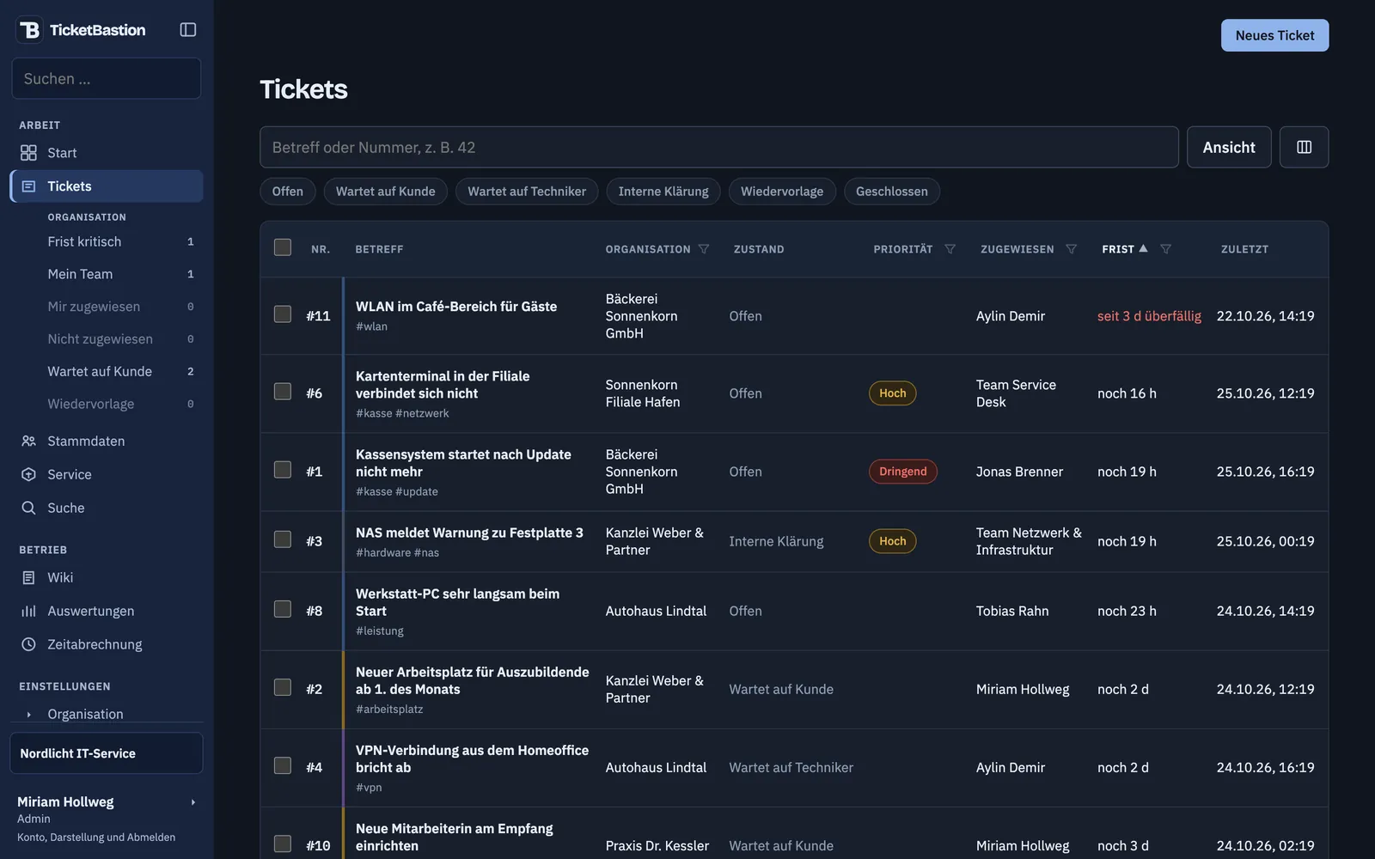Filter by Interne Klärung chip

point(663,192)
